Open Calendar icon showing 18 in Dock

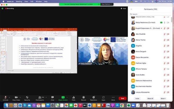tap(39, 105)
